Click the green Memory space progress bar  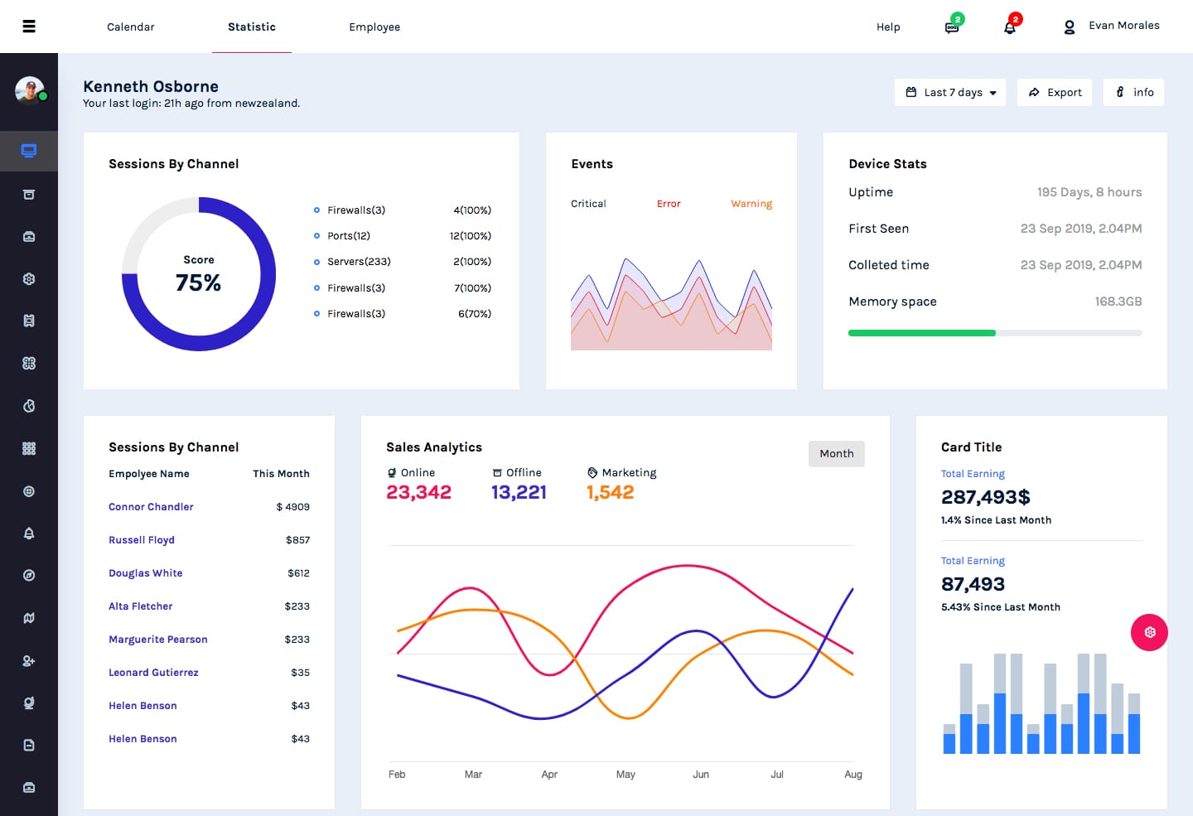[x=921, y=332]
